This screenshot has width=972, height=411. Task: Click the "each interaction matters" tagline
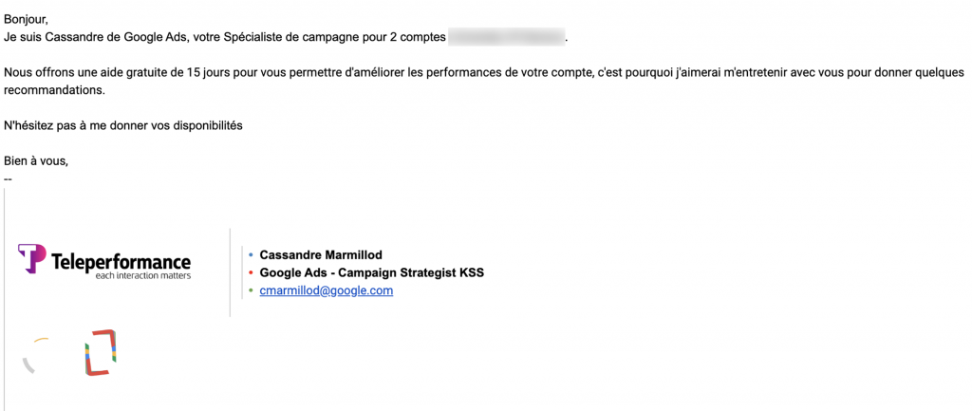(x=142, y=276)
